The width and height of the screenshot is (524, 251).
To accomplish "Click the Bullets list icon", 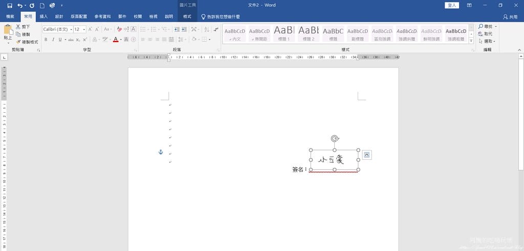I will pos(143,29).
